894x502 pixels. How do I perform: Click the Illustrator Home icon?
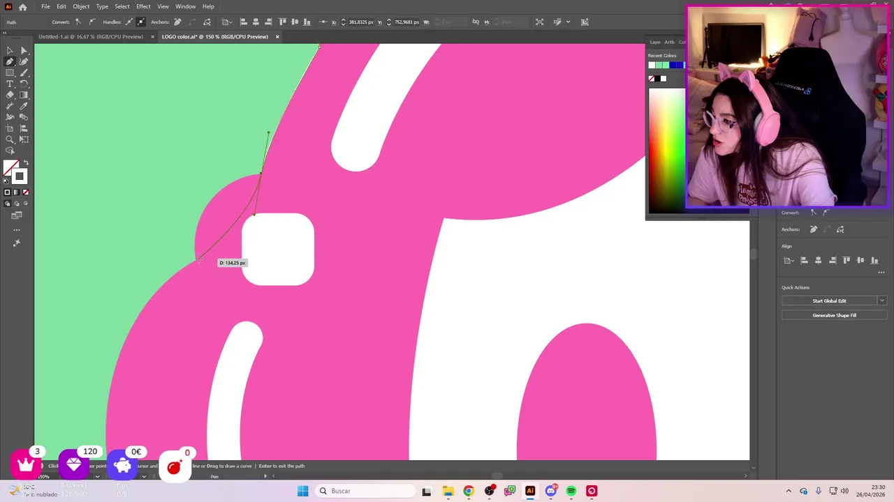point(22,7)
